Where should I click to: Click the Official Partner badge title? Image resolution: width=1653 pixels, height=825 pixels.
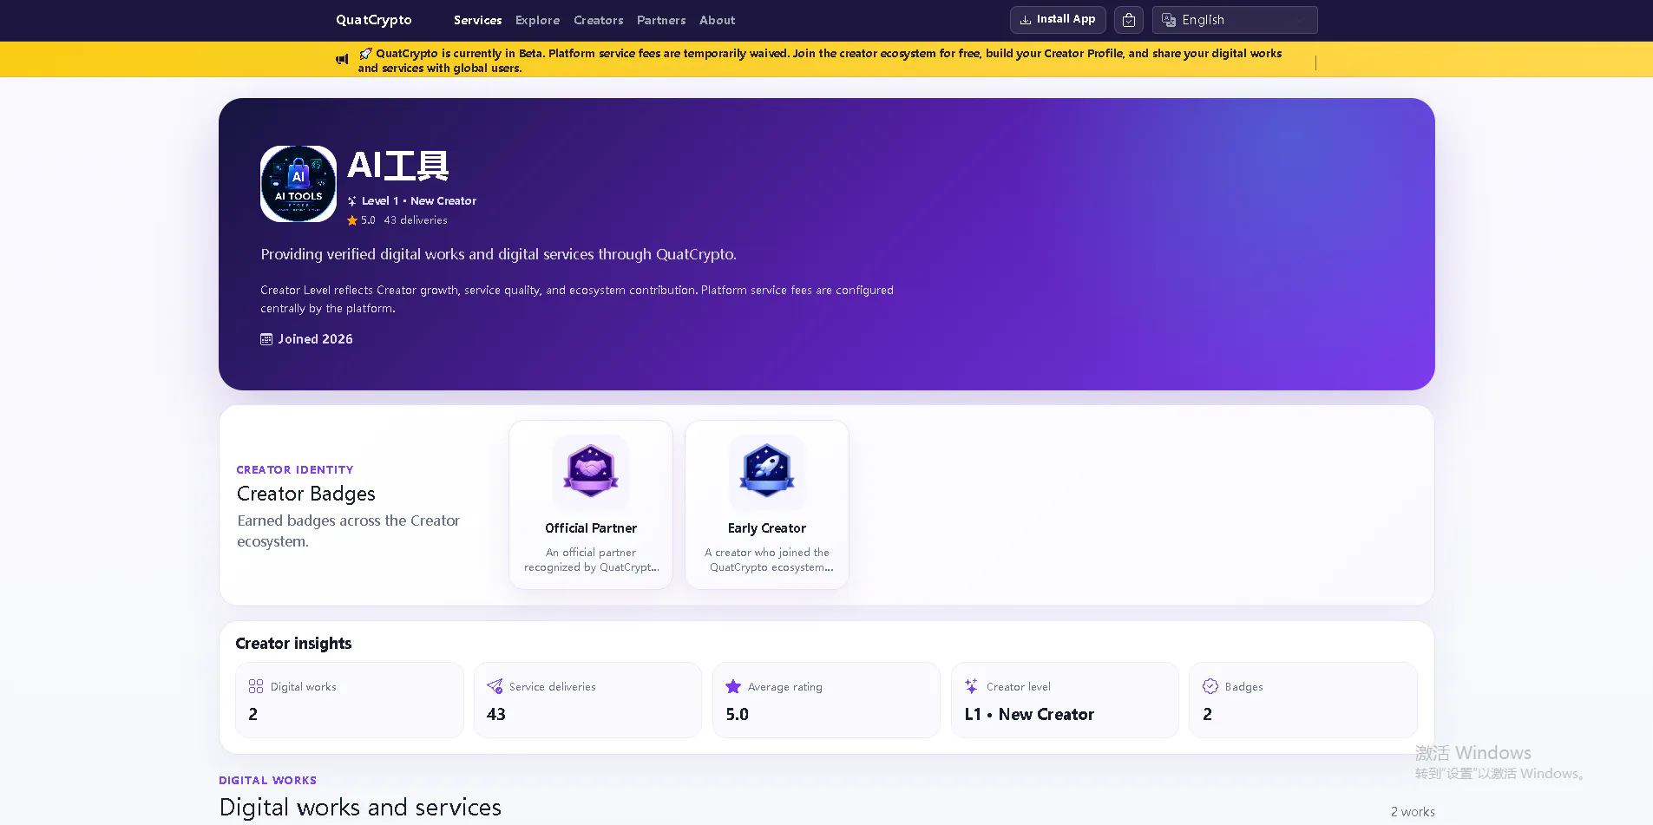[591, 528]
